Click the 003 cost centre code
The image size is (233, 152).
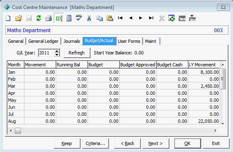(x=218, y=30)
